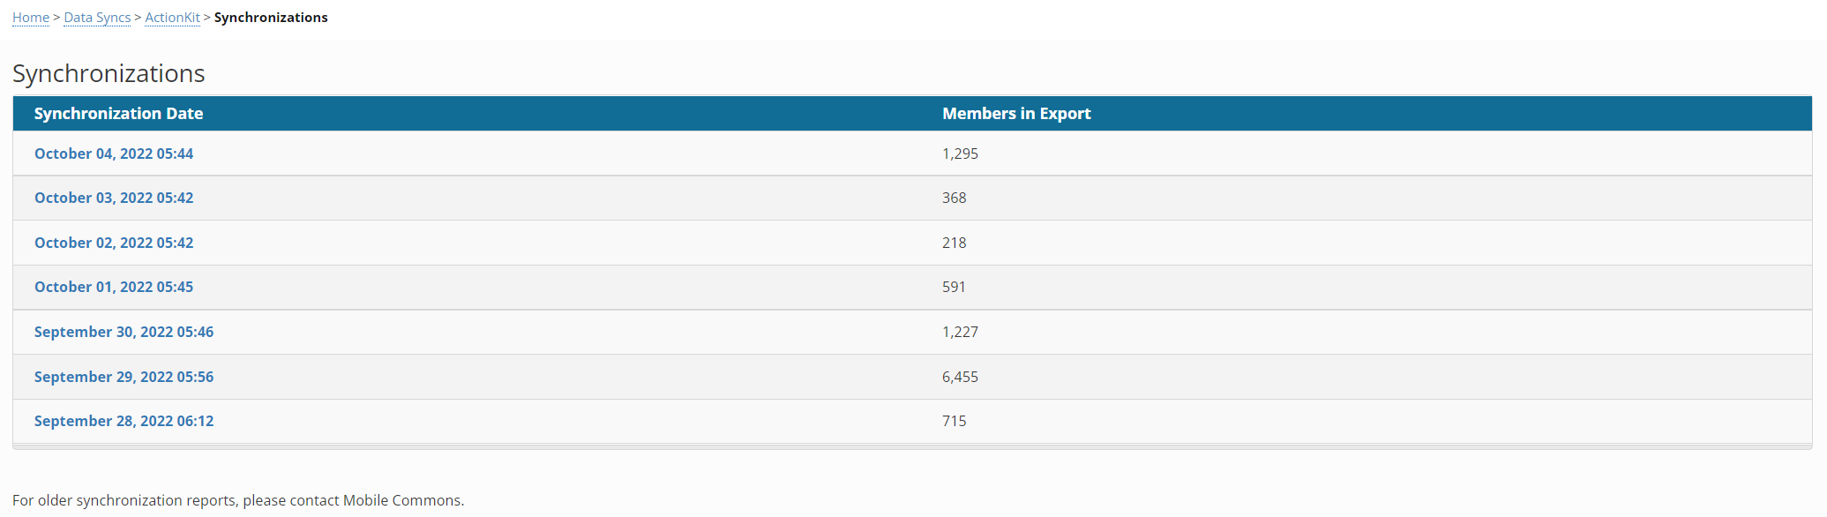Open the October 03, 2022 05:42 synchronization

[114, 198]
